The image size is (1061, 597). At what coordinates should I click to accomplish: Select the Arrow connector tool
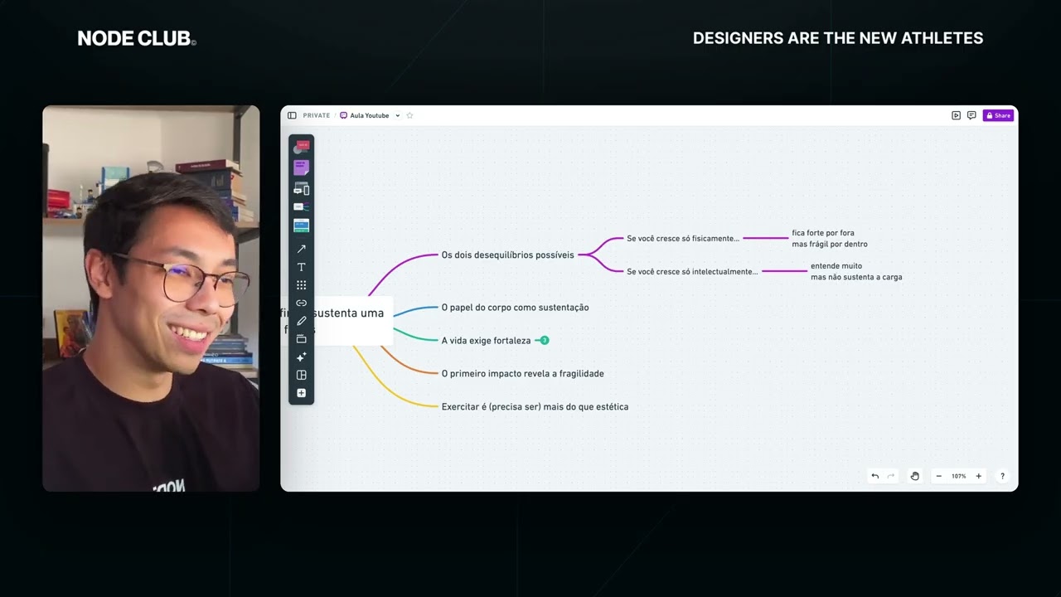[x=301, y=249]
